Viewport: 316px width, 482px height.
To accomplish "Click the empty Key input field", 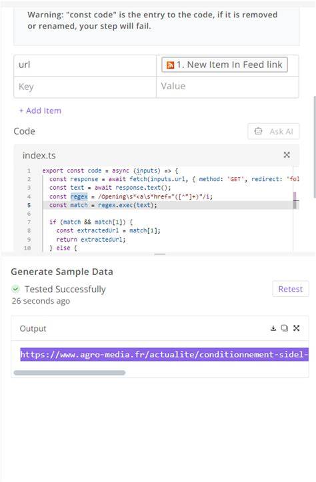I will pyautogui.click(x=85, y=87).
